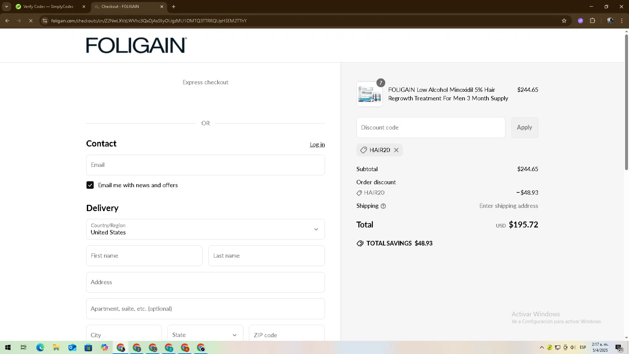The width and height of the screenshot is (629, 354).
Task: Click the TOTAL SAVINGS tag icon
Action: coord(360,243)
